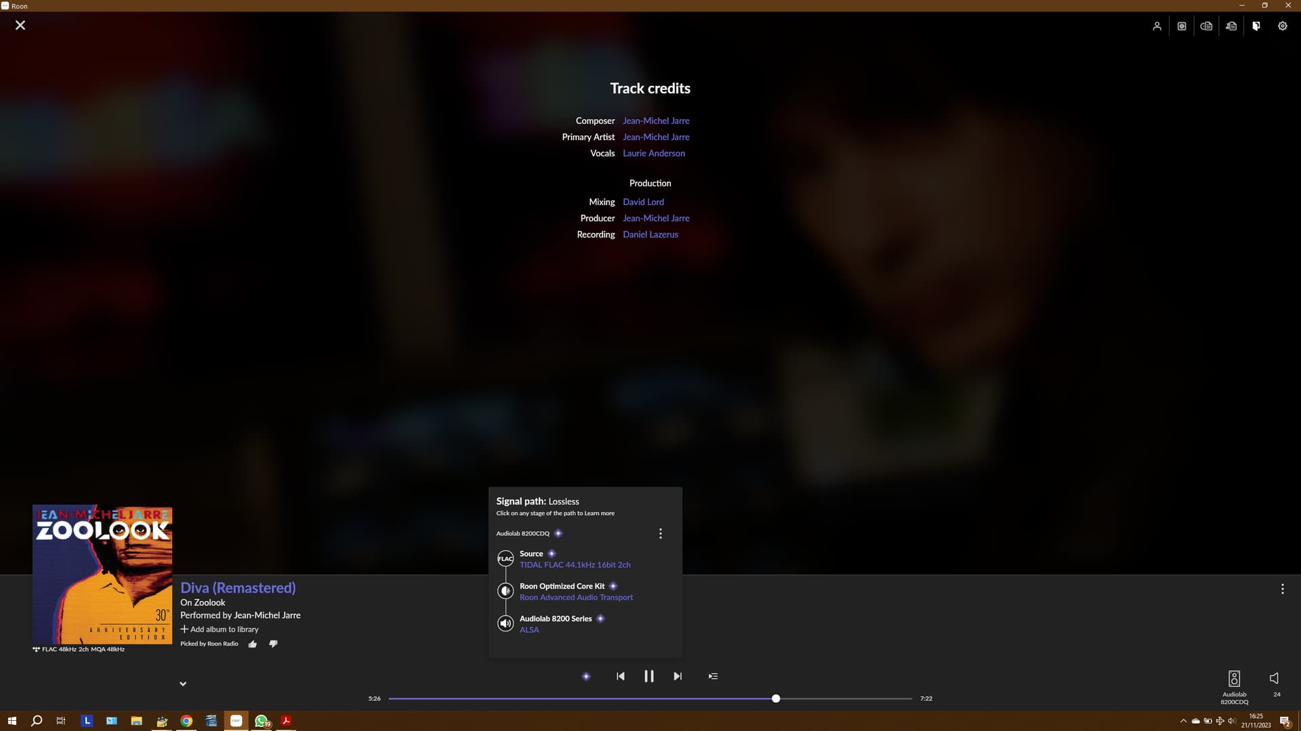This screenshot has height=731, width=1301.
Task: Click the seek bar progress handle
Action: click(776, 699)
